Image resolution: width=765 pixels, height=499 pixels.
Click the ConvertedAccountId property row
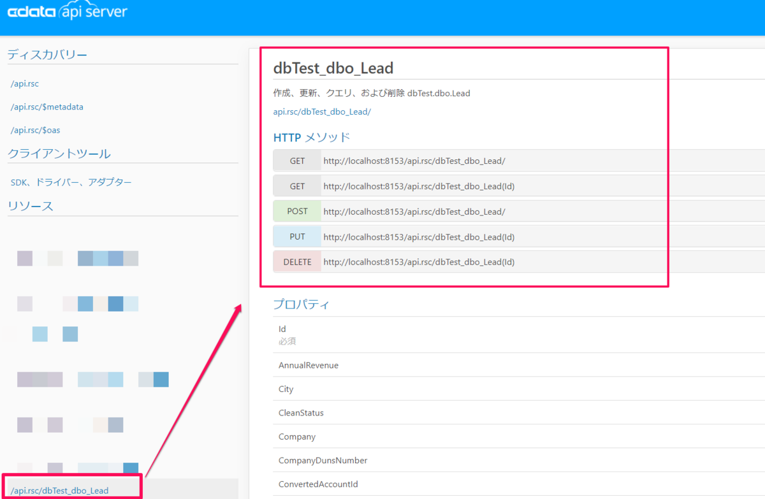pyautogui.click(x=519, y=484)
